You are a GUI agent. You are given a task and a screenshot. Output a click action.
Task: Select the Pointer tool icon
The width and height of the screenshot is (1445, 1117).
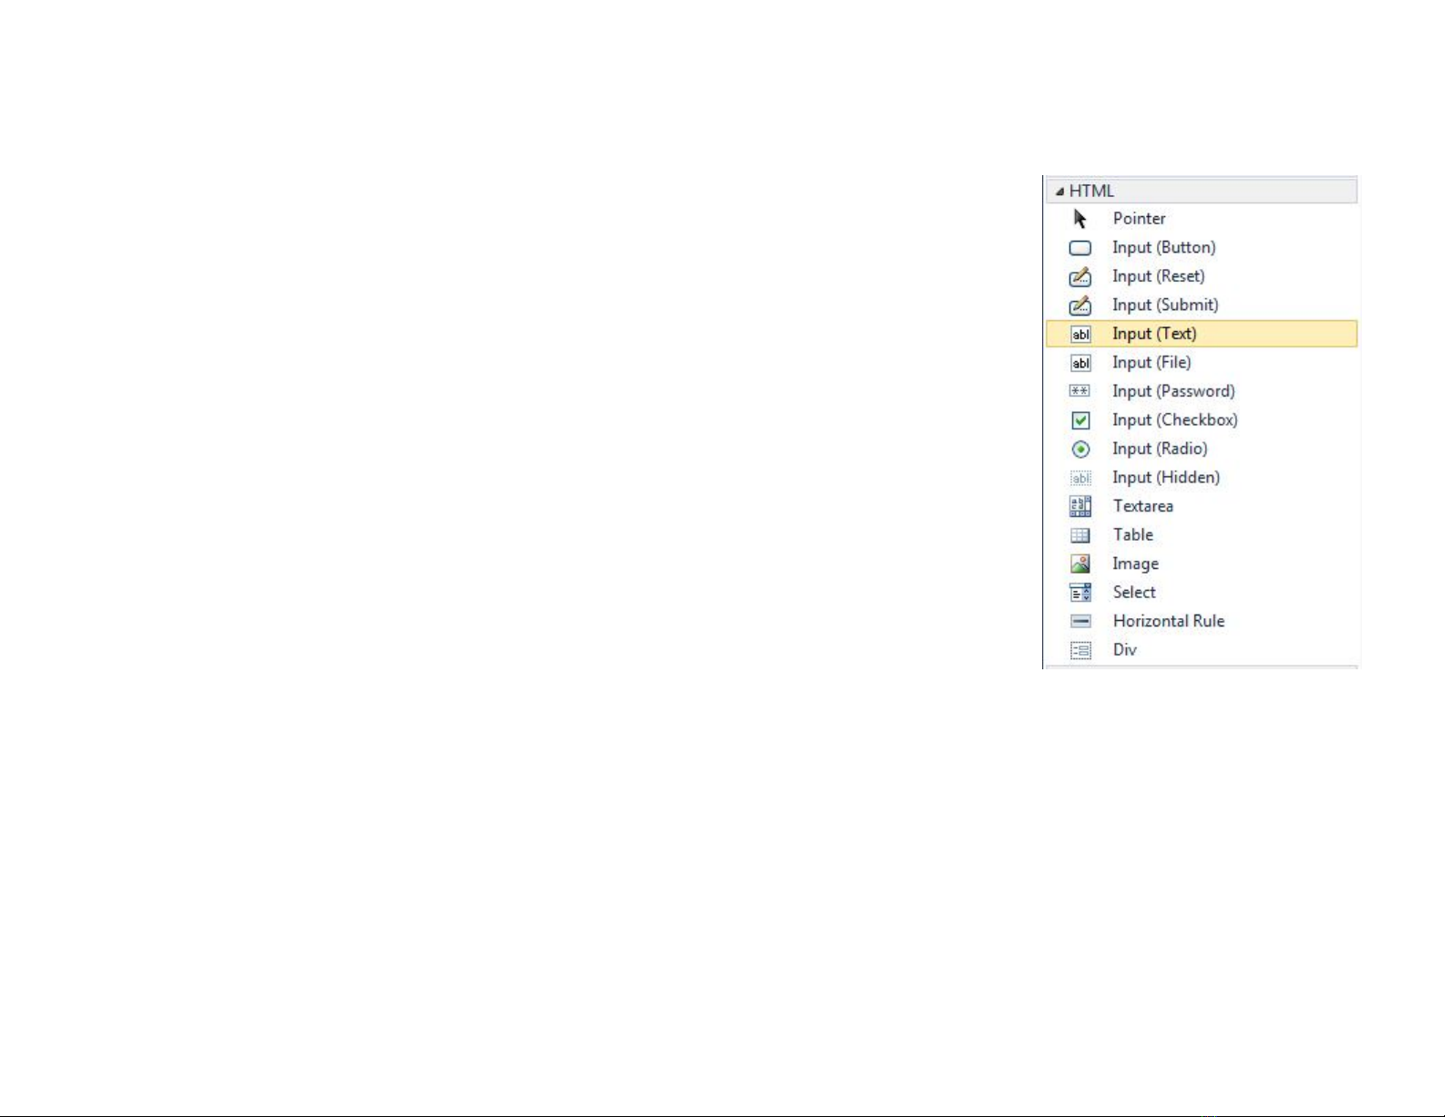click(1080, 219)
